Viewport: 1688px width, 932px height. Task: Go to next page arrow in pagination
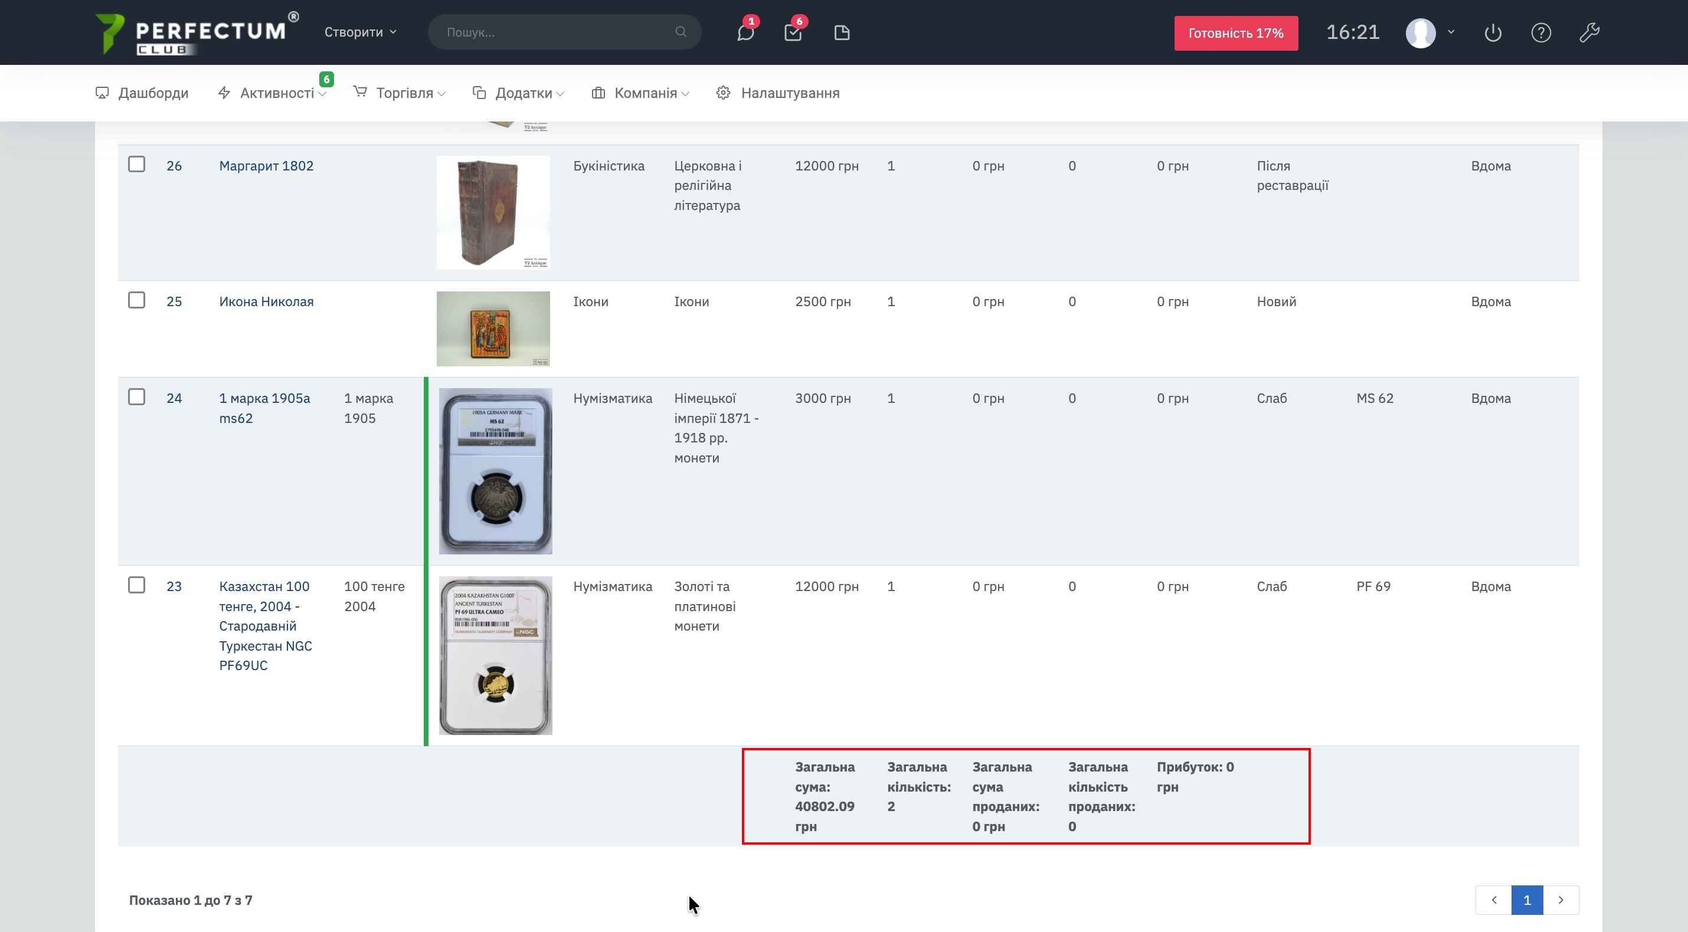pyautogui.click(x=1561, y=900)
